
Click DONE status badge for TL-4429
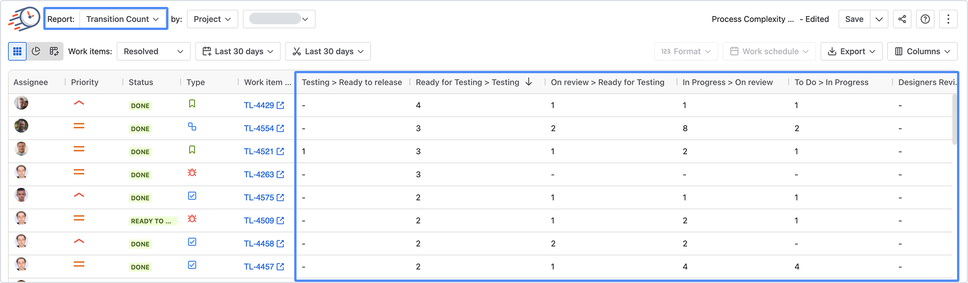click(140, 106)
